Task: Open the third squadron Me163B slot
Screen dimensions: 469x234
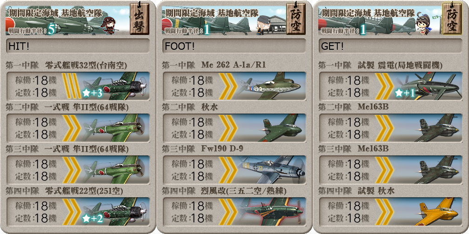Action: click(x=390, y=170)
